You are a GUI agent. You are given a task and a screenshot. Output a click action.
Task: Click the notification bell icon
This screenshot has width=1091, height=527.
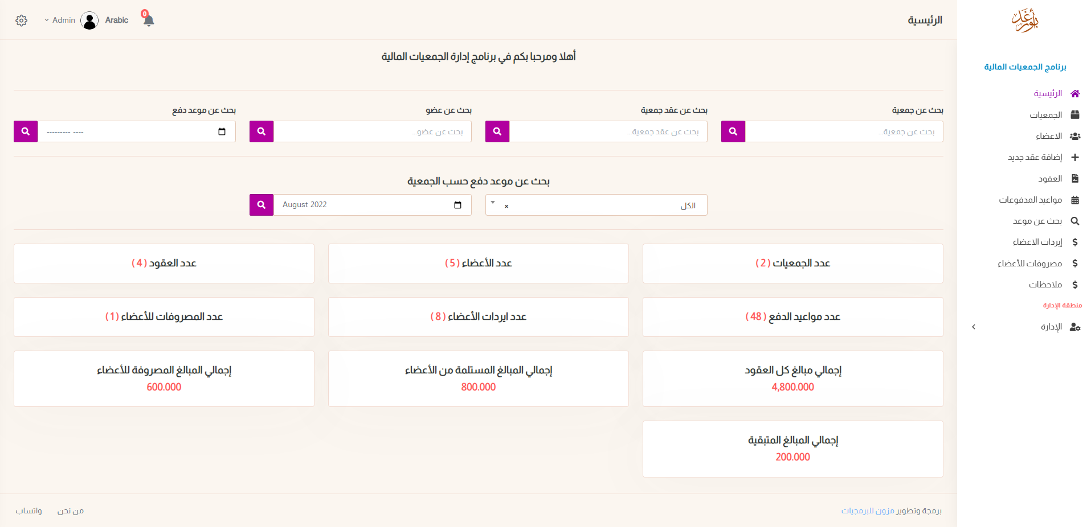[149, 20]
